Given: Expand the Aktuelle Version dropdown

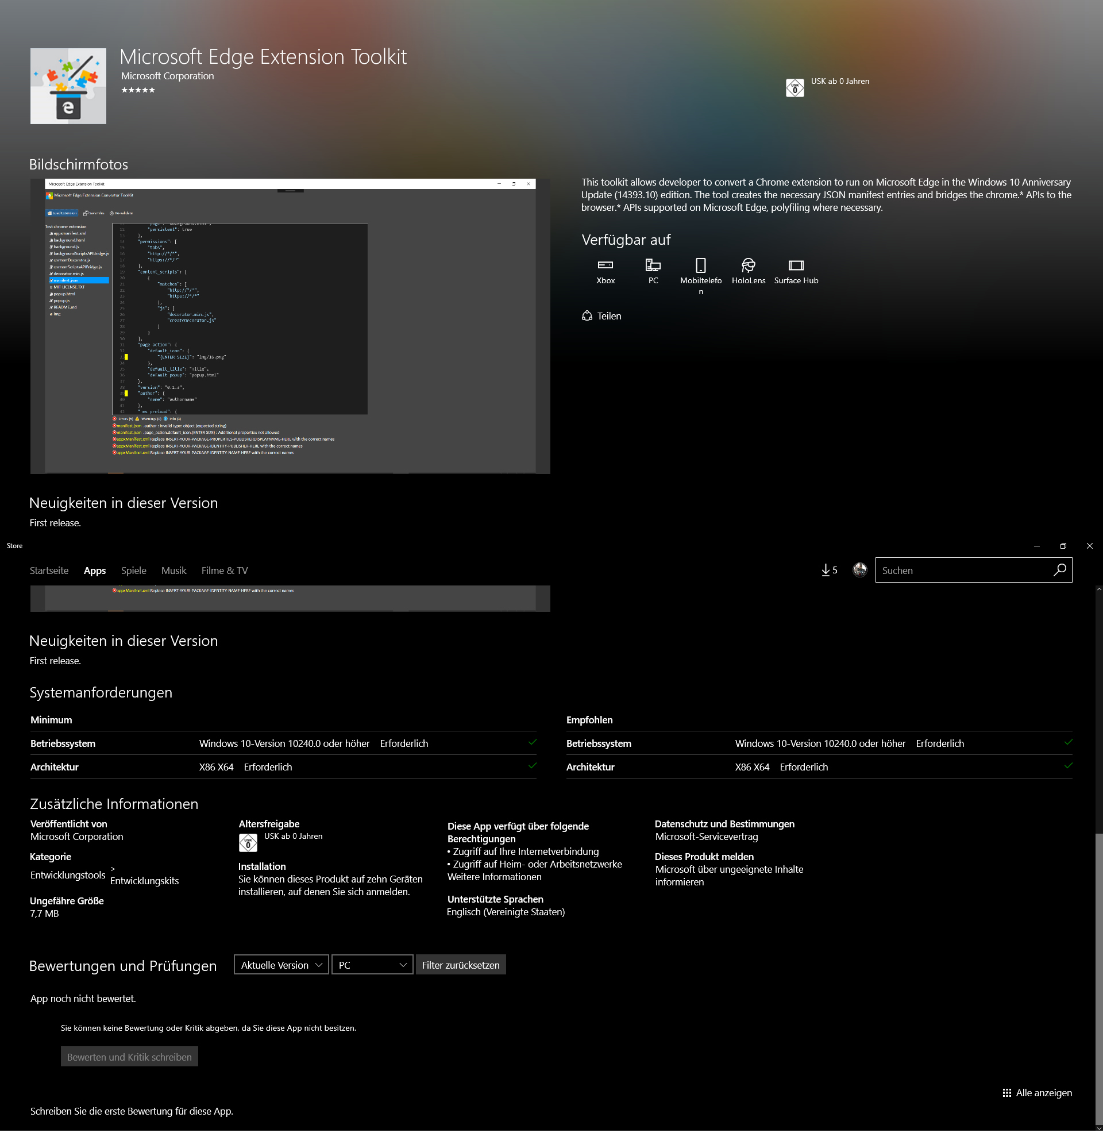Looking at the screenshot, I should pyautogui.click(x=281, y=966).
